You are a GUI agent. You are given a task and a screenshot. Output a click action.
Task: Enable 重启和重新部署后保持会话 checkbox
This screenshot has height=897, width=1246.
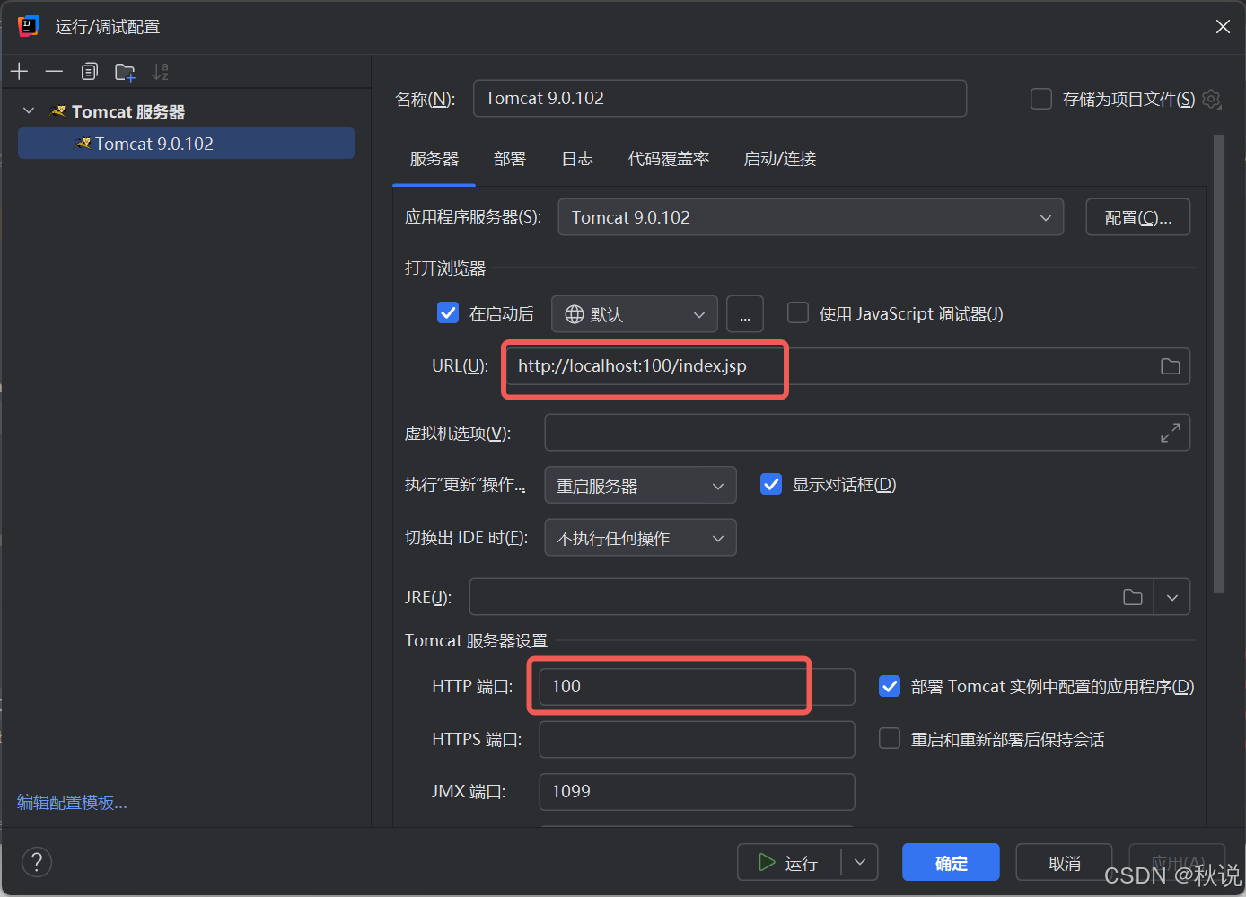(890, 738)
